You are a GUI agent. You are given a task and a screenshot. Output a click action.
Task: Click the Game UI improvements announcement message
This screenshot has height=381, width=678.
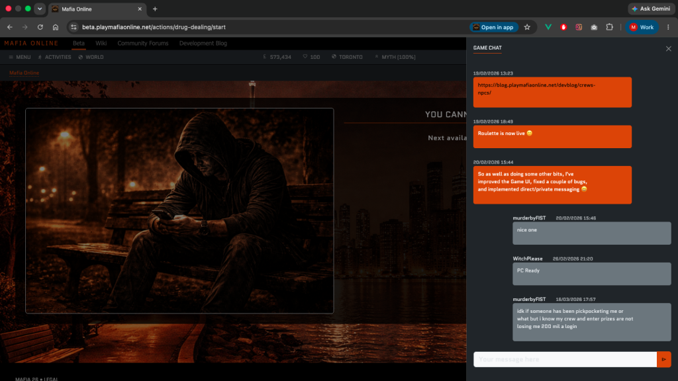(552, 185)
